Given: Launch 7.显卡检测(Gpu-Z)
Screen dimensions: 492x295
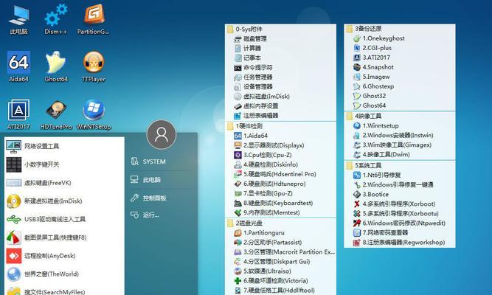Looking at the screenshot, I should 280,193.
